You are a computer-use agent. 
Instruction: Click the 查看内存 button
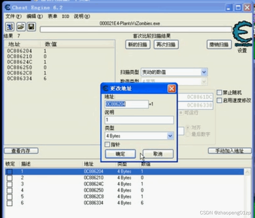(x=21, y=151)
